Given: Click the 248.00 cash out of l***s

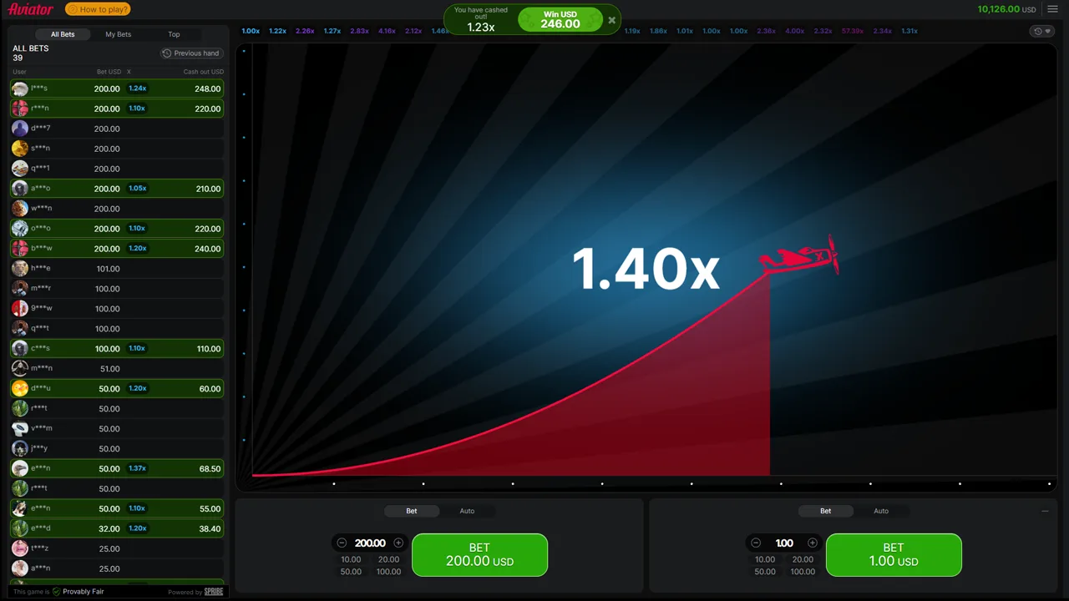Looking at the screenshot, I should click(x=207, y=88).
